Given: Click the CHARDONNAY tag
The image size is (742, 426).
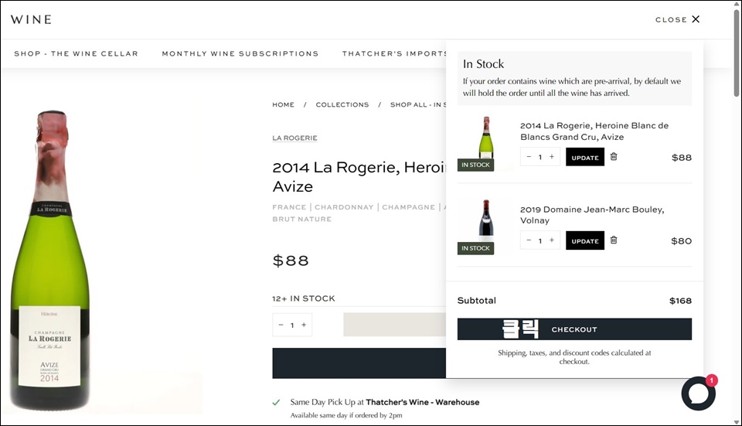Looking at the screenshot, I should click(344, 207).
